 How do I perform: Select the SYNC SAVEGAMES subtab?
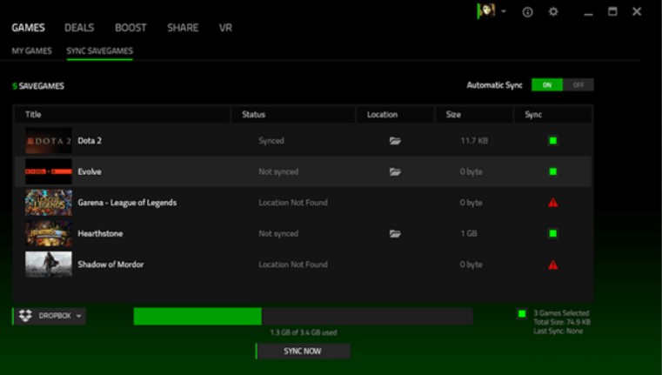[x=100, y=51]
